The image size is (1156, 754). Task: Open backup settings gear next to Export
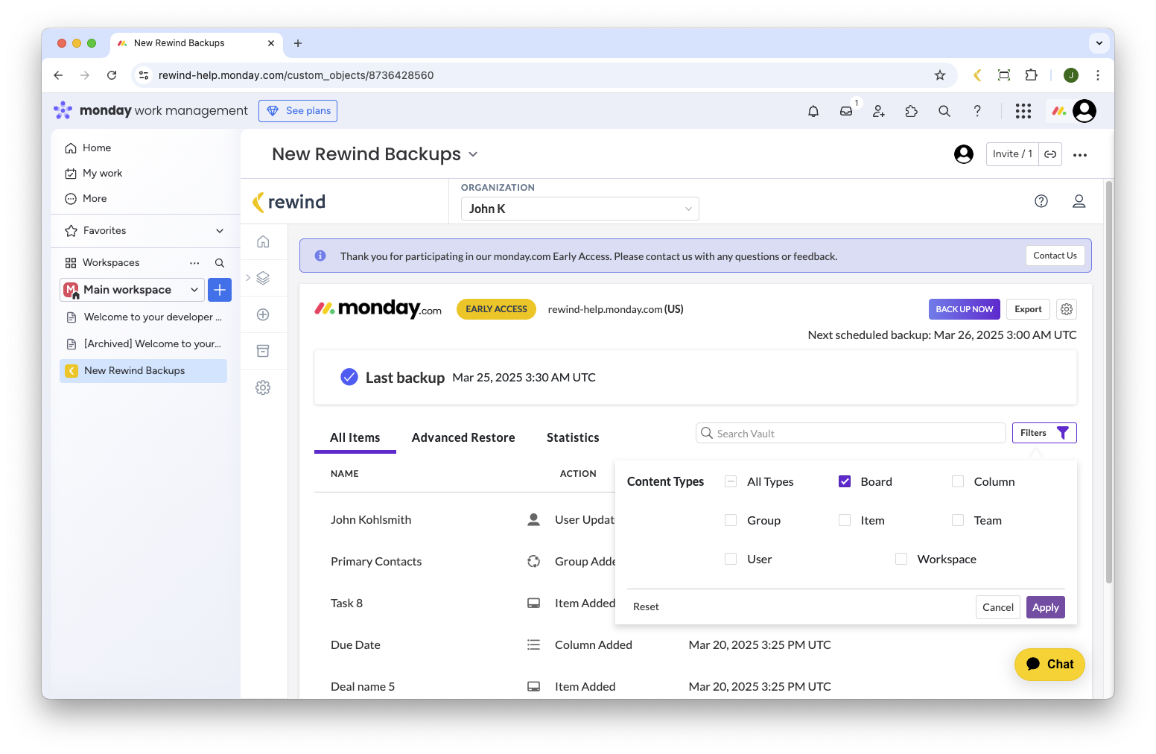pyautogui.click(x=1067, y=309)
